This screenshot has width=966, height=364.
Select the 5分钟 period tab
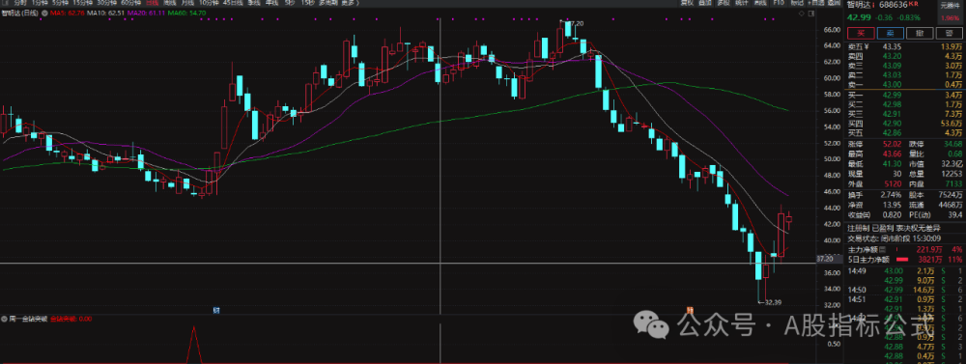click(x=60, y=3)
